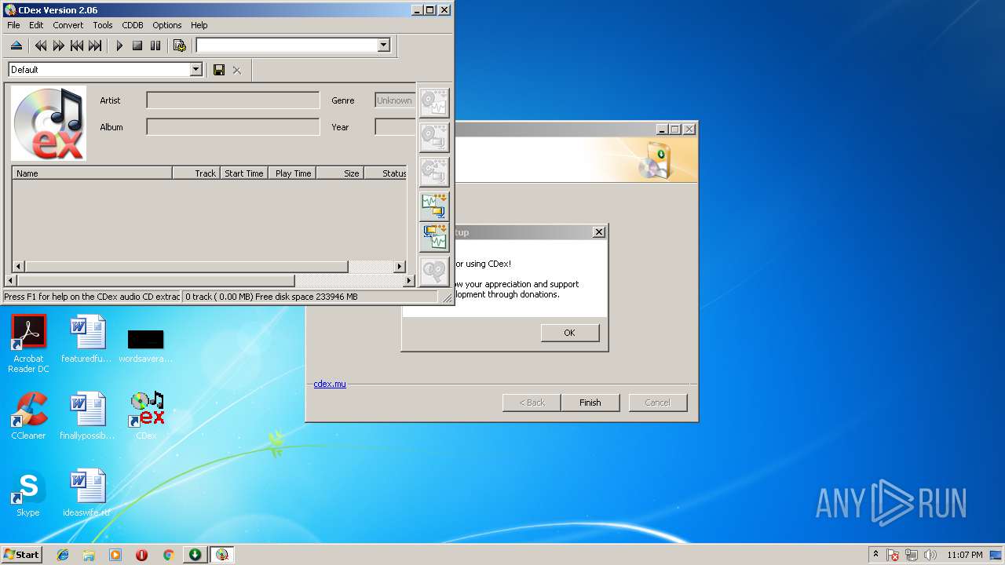This screenshot has width=1005, height=565.
Task: Open the CCleaner desktop shortcut
Action: (x=28, y=416)
